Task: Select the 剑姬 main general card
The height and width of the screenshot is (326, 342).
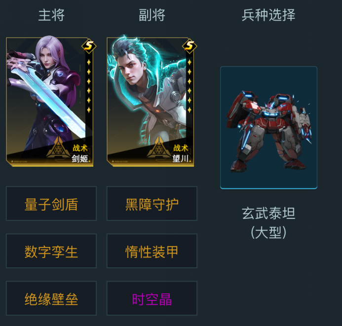Action: coord(50,102)
